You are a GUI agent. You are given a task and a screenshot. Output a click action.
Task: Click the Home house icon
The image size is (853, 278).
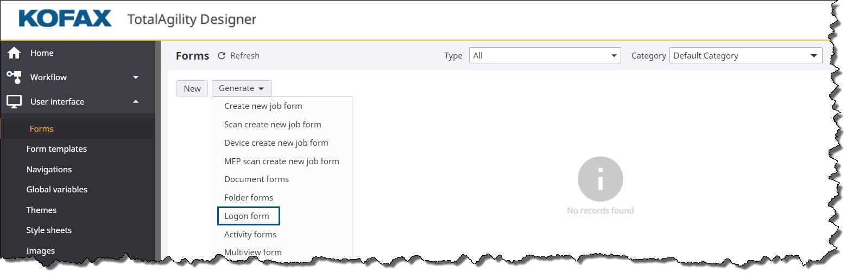(x=14, y=53)
